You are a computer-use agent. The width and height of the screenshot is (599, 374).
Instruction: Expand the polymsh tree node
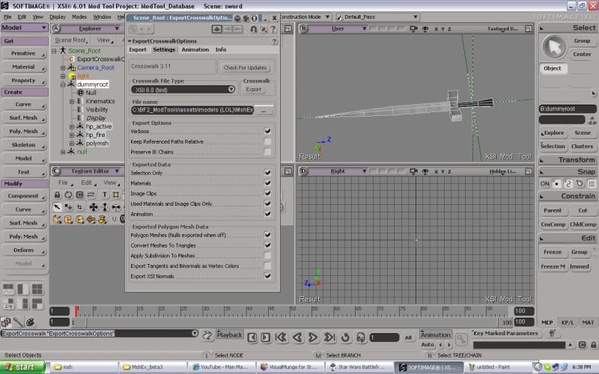coord(71,144)
